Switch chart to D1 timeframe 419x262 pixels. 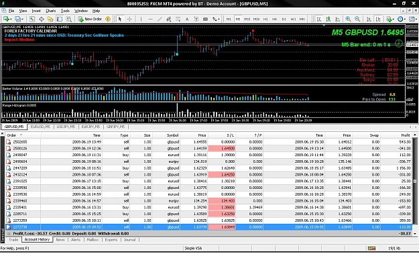click(284, 19)
